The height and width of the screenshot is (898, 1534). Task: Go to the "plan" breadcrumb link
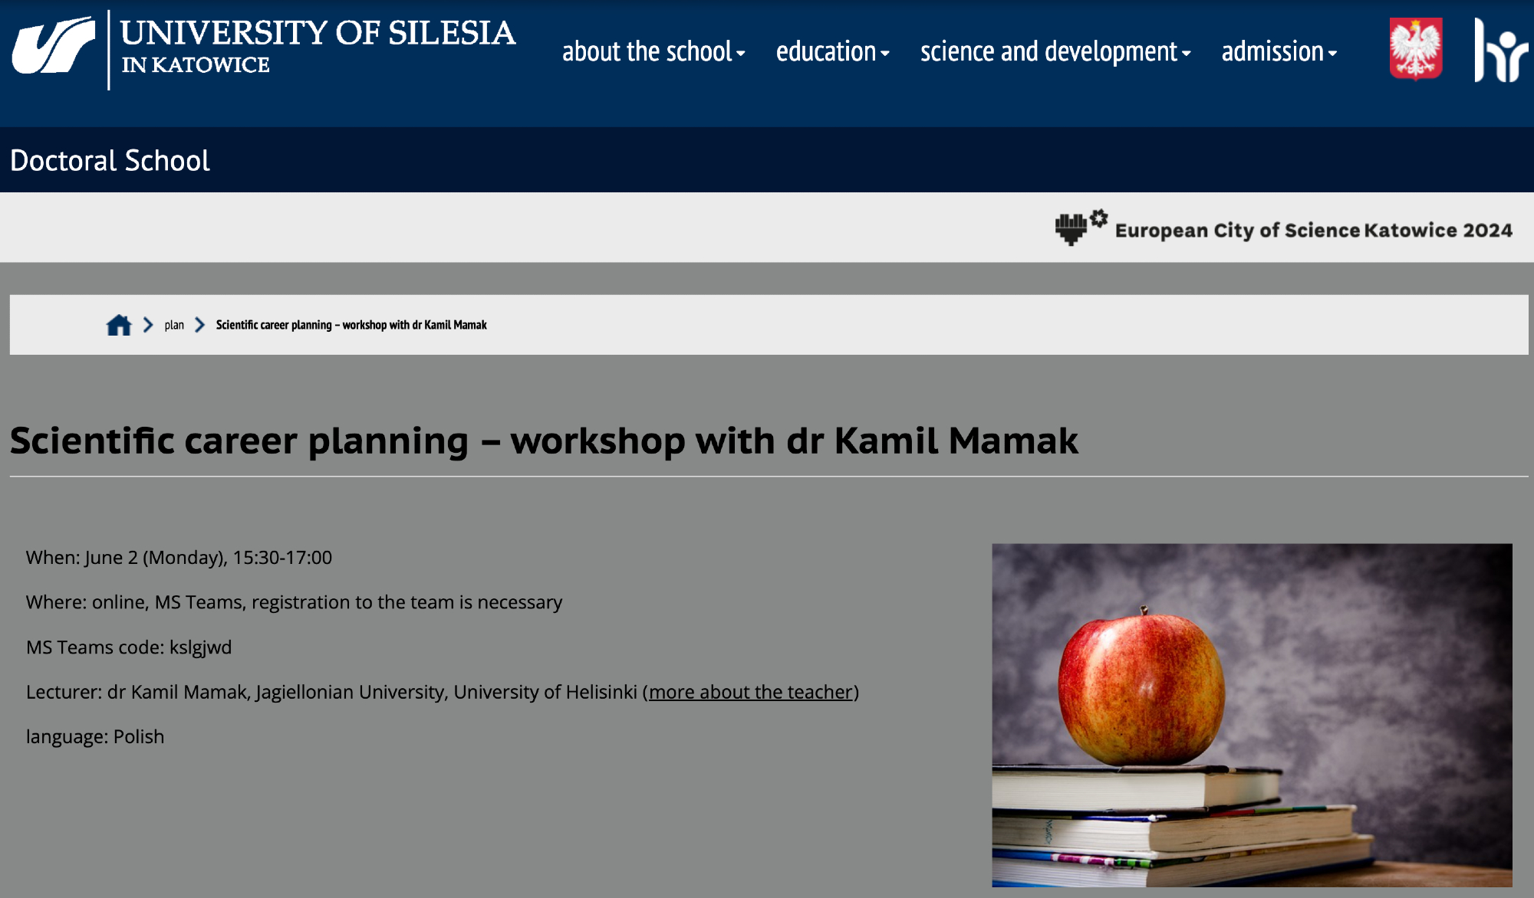(174, 325)
